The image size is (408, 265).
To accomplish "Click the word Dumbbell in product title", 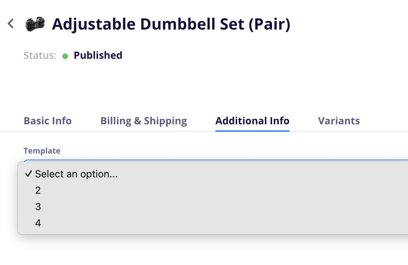I will [x=178, y=24].
